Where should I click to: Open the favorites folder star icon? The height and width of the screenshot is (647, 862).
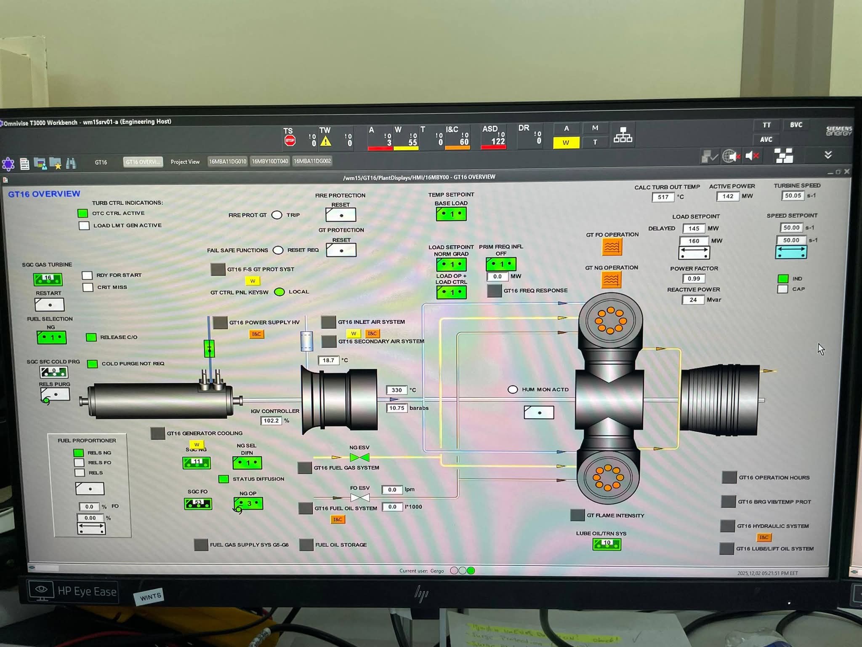(x=55, y=163)
